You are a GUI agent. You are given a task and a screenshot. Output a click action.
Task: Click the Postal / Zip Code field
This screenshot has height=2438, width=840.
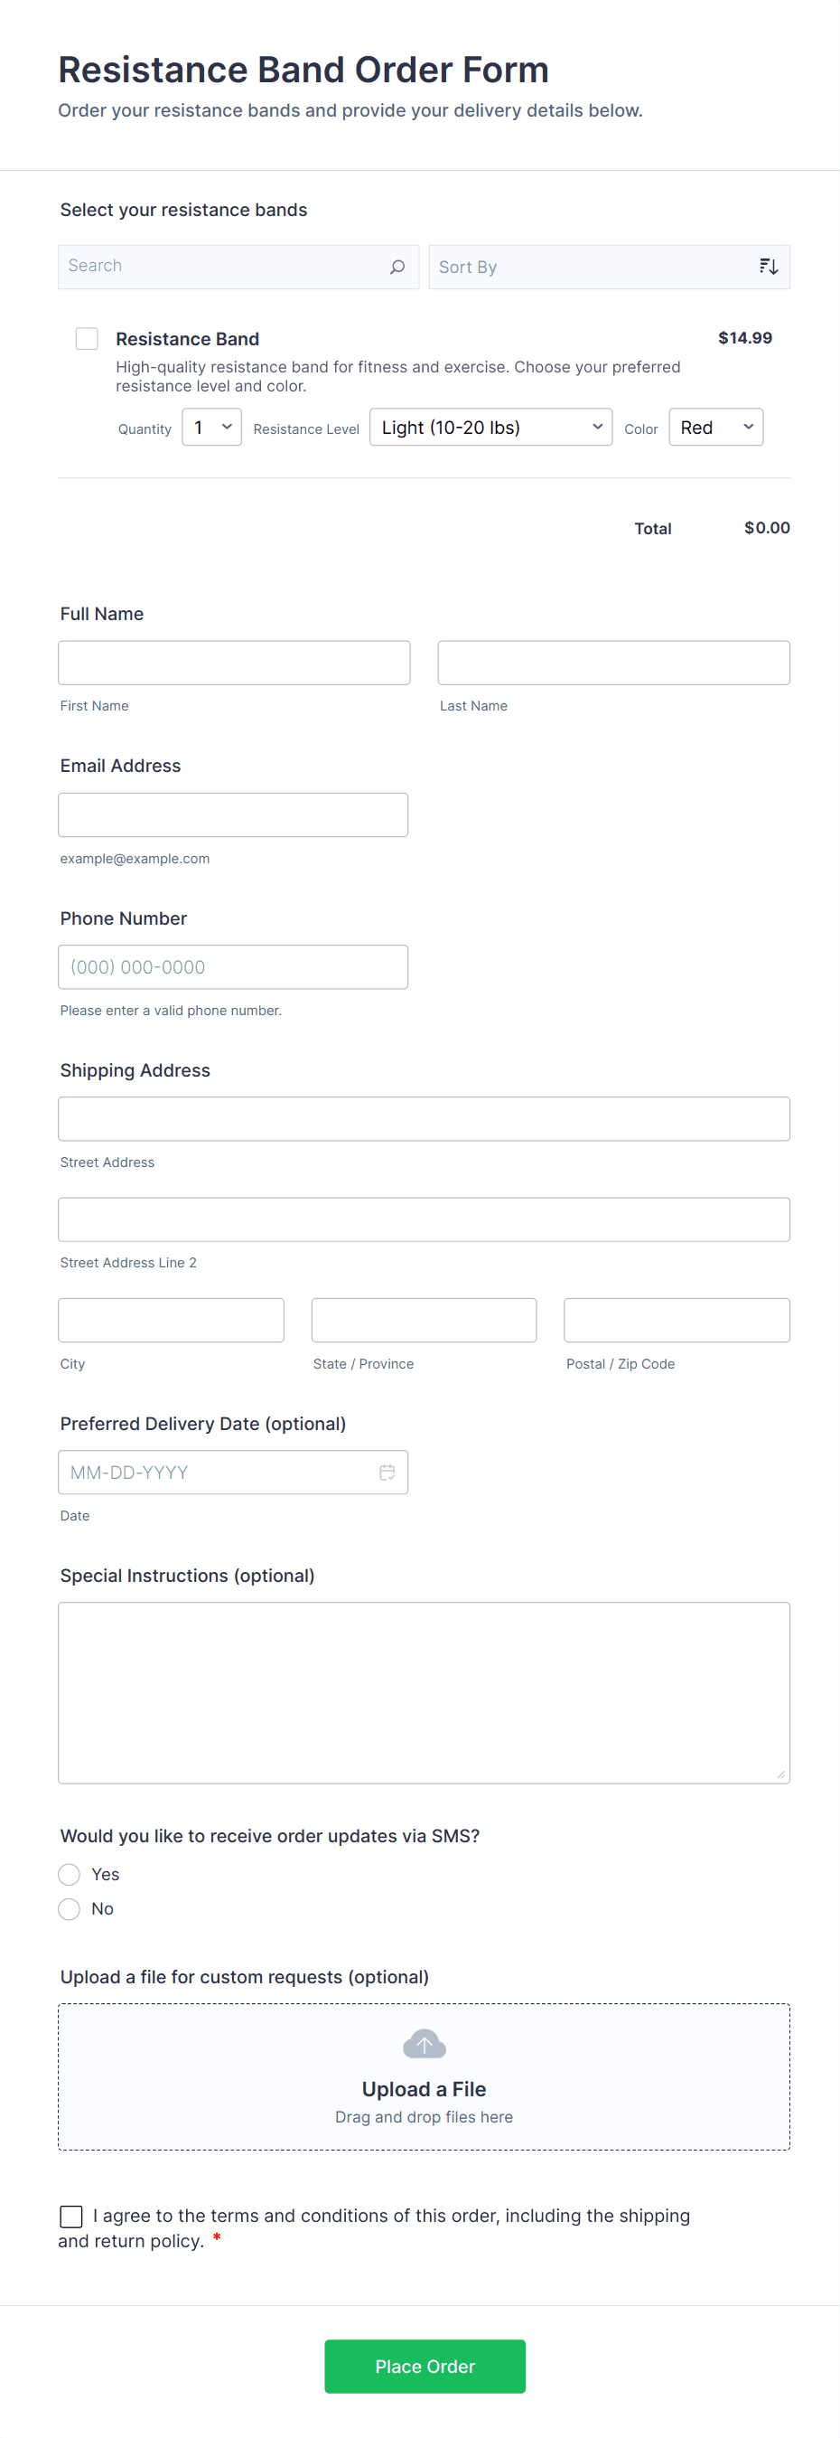click(677, 1321)
